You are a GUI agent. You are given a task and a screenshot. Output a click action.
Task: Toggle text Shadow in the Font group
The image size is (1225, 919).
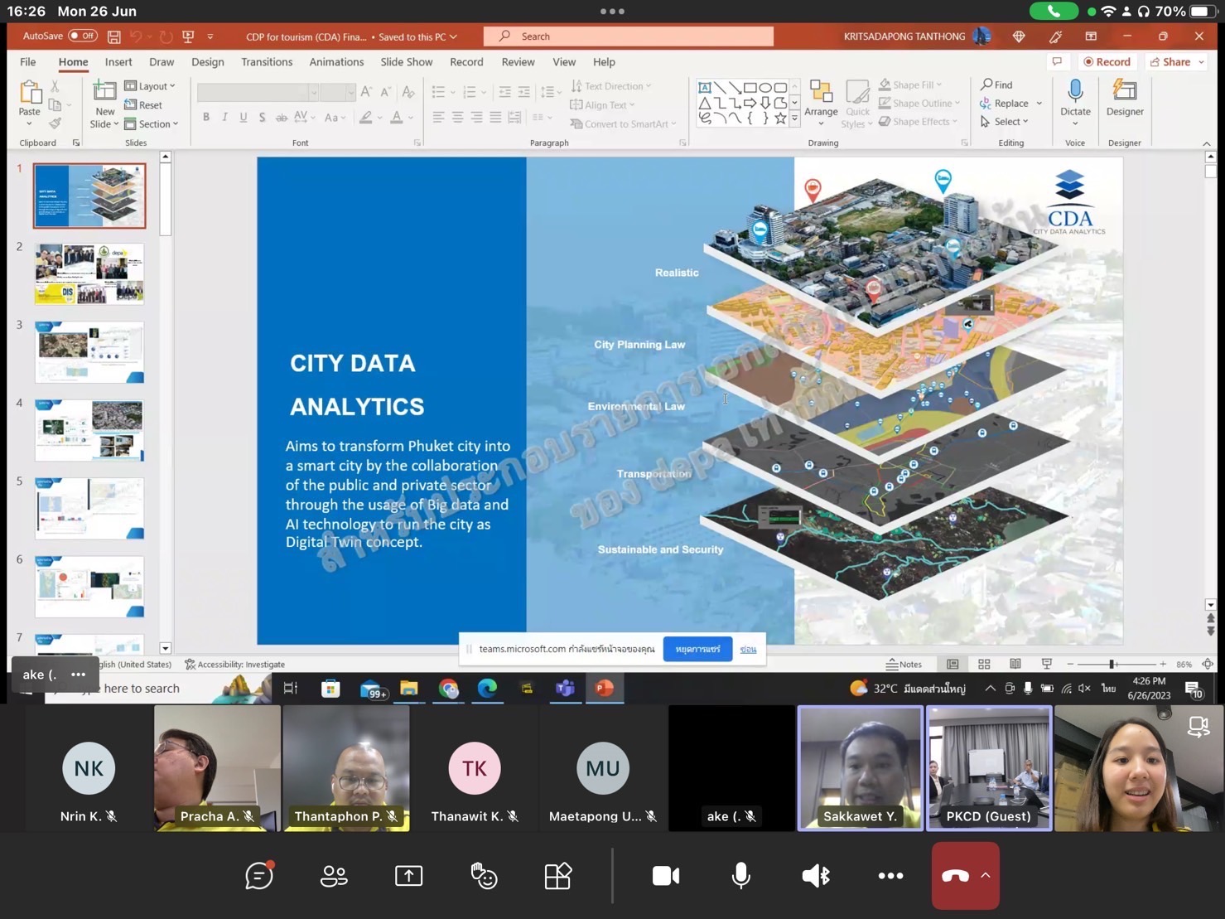click(263, 118)
